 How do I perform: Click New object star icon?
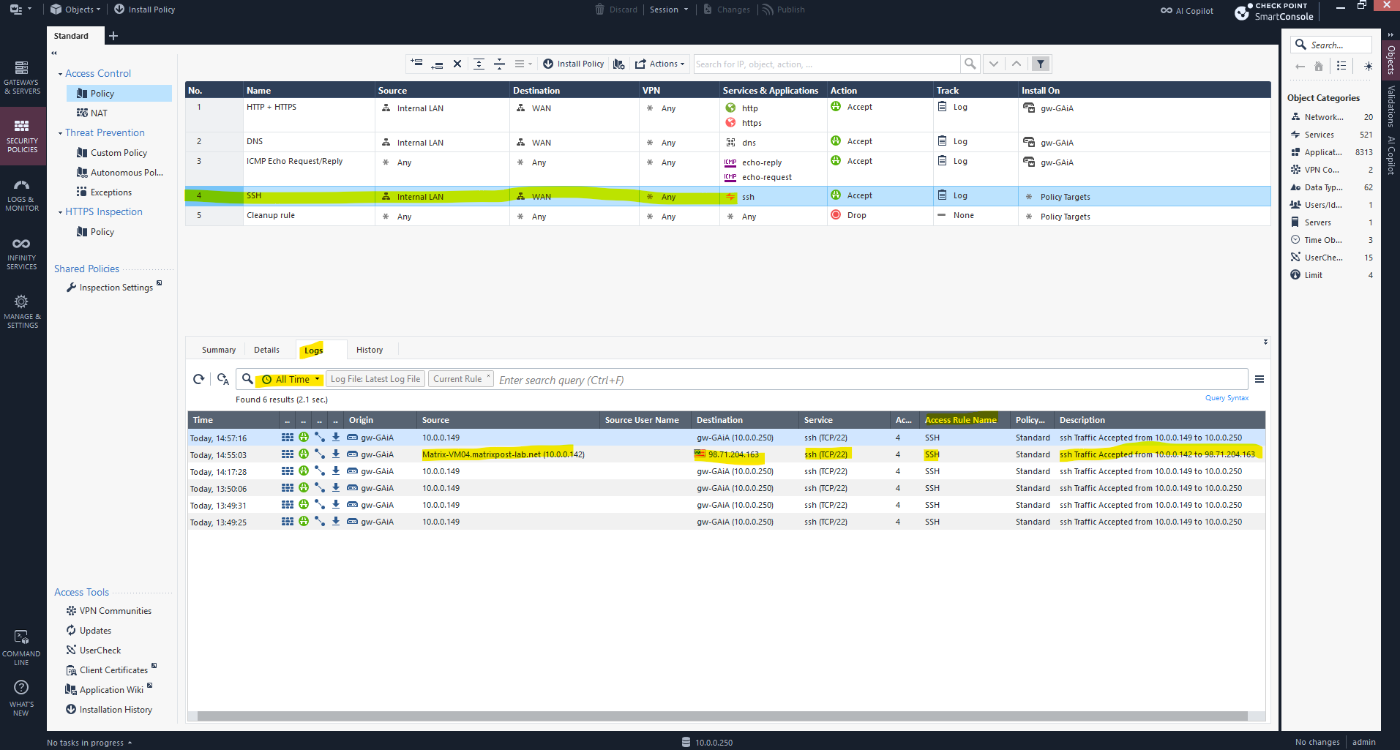pyautogui.click(x=1368, y=66)
